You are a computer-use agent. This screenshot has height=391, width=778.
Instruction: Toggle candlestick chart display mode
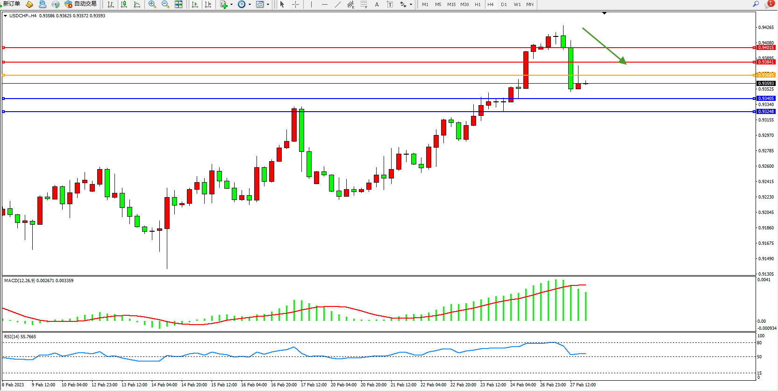pos(124,4)
